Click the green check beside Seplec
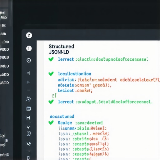The width and height of the screenshot is (160, 160). click(x=51, y=122)
